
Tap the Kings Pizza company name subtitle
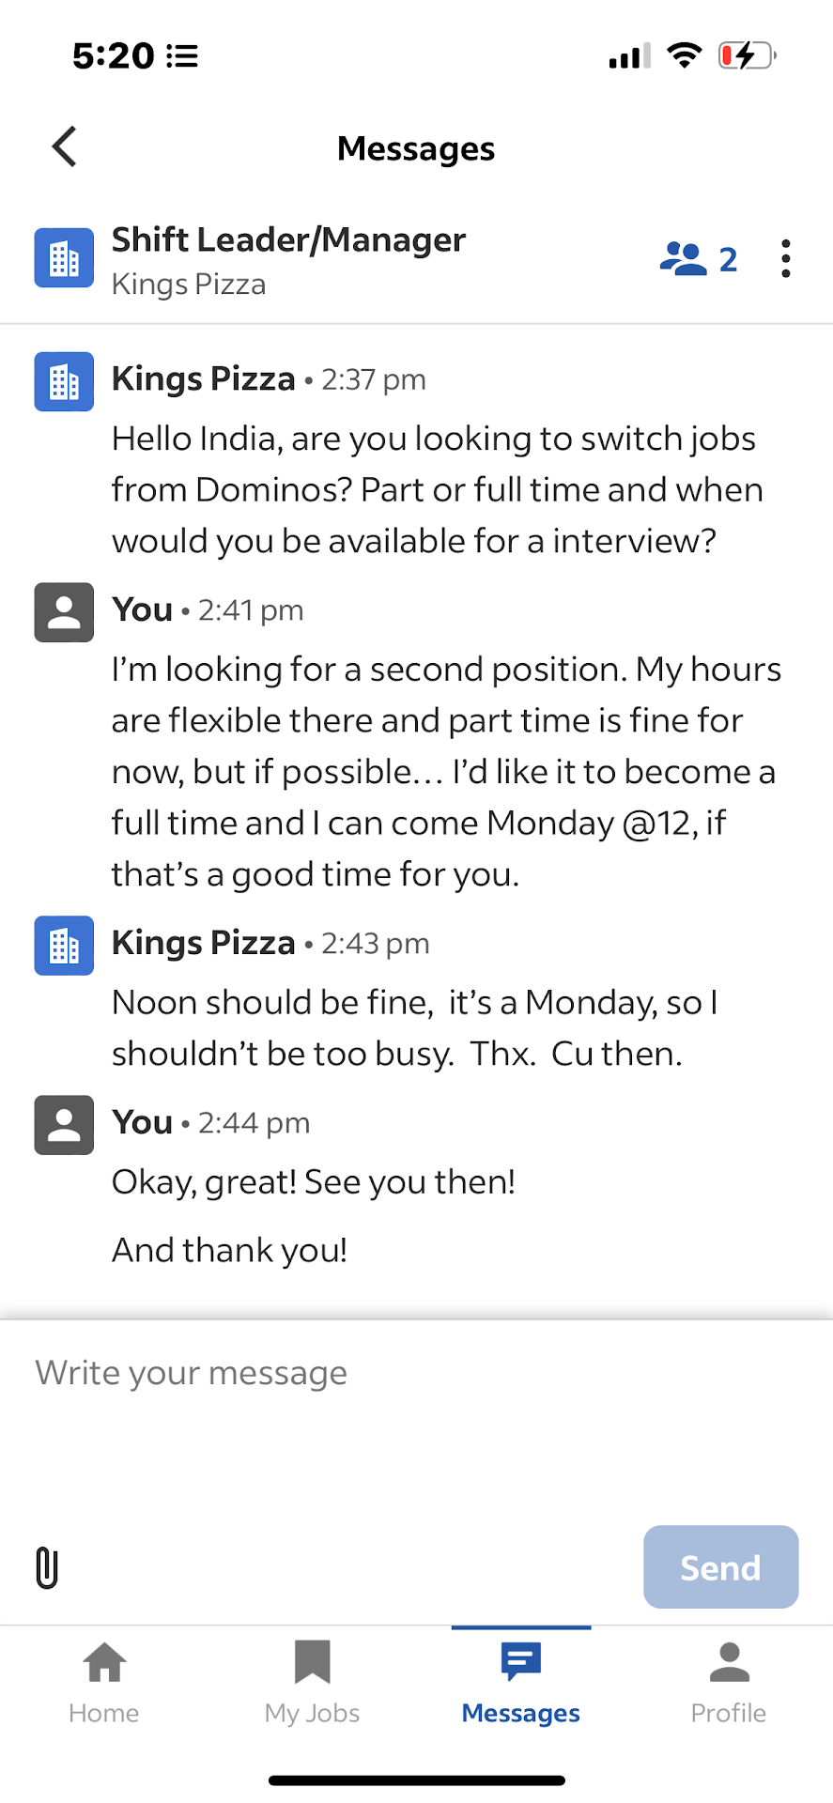tap(189, 285)
